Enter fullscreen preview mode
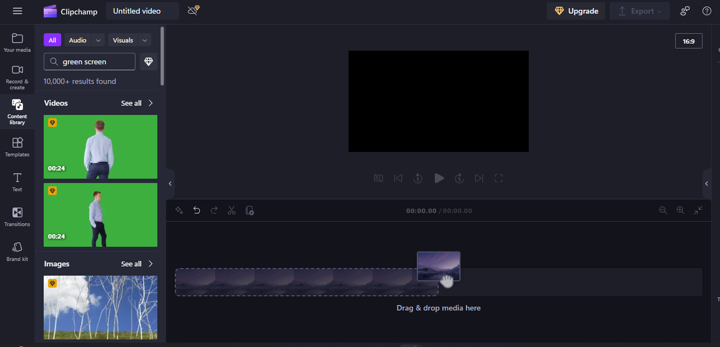The height and width of the screenshot is (347, 720). pyautogui.click(x=499, y=178)
